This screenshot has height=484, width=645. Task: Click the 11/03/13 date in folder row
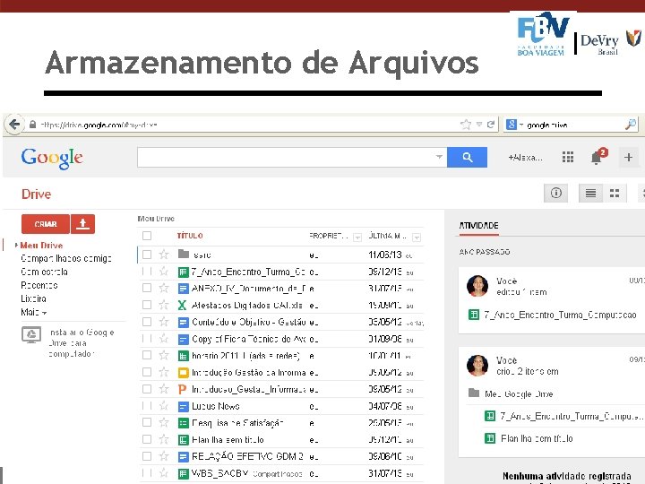point(384,255)
